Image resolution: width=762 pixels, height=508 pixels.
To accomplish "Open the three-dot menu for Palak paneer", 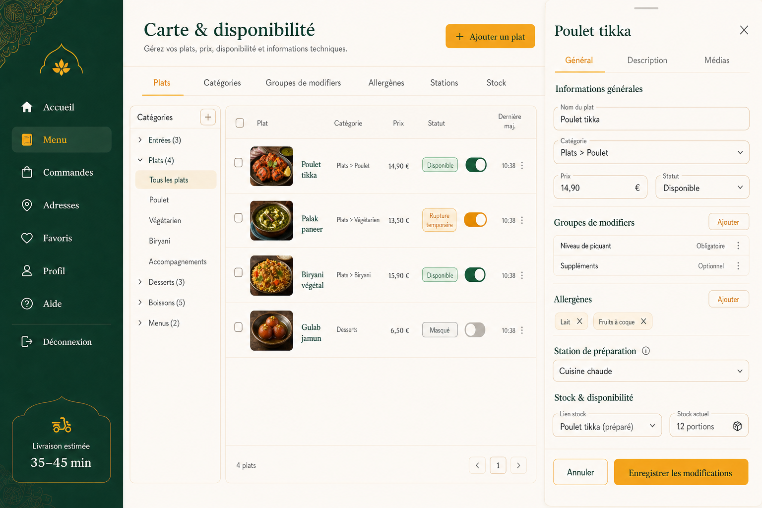I will coord(522,220).
